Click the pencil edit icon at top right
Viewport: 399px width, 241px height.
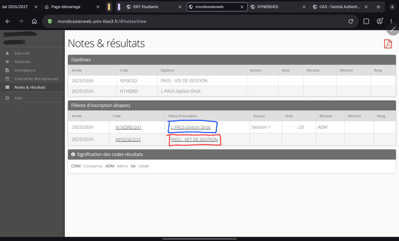(x=393, y=29)
